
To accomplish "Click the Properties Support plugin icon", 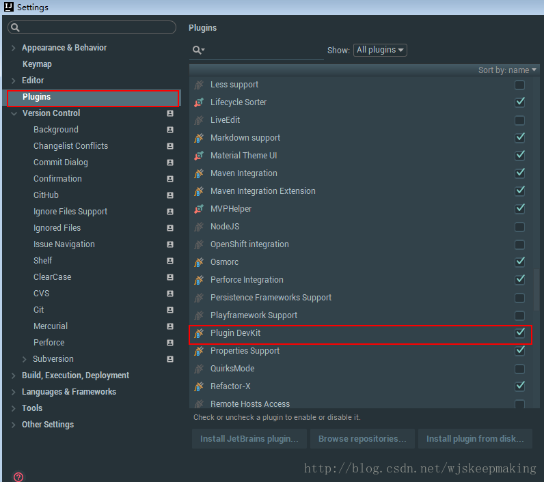I will [x=199, y=351].
